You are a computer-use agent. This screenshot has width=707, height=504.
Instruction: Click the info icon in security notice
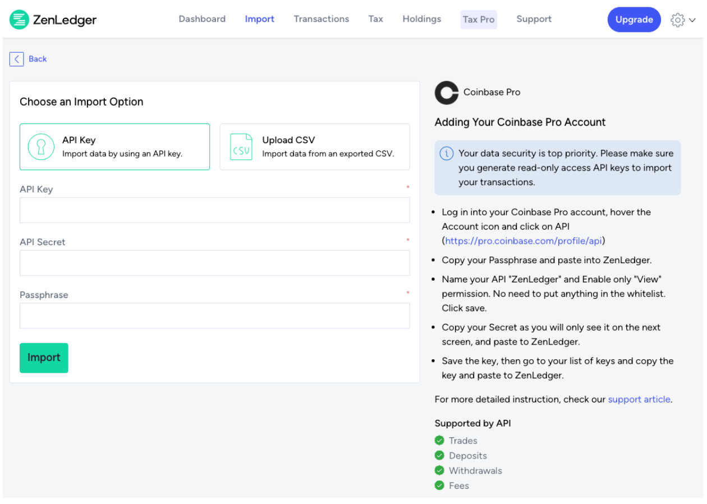[x=447, y=153]
